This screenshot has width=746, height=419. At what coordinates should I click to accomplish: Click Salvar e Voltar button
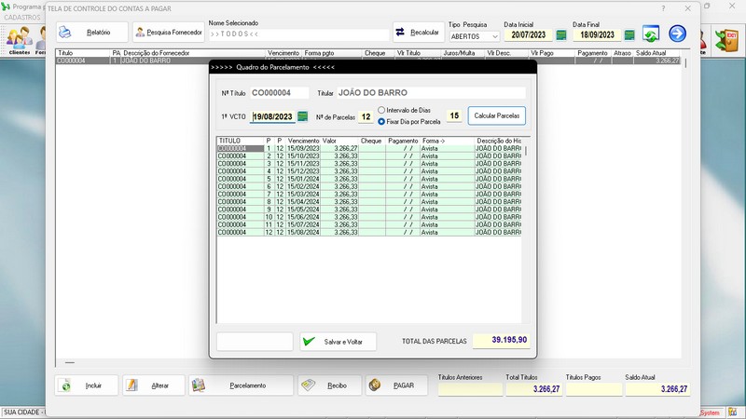338,342
